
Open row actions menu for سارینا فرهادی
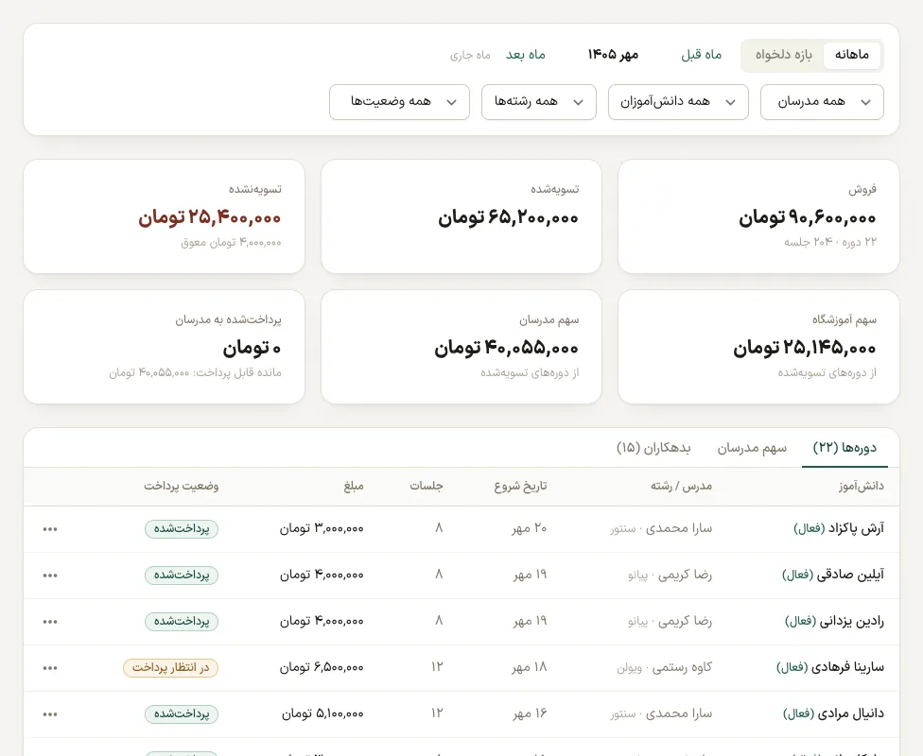[x=50, y=668]
